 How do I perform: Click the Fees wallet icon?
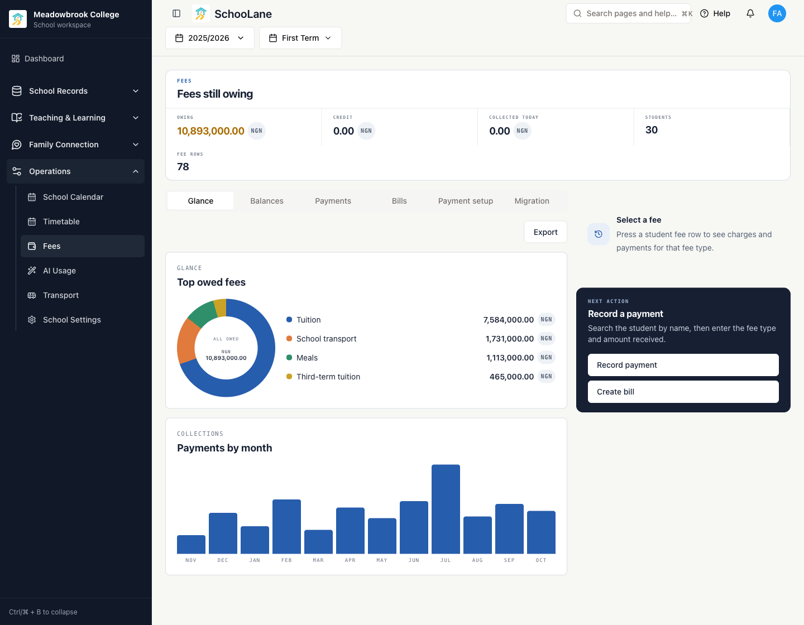32,246
